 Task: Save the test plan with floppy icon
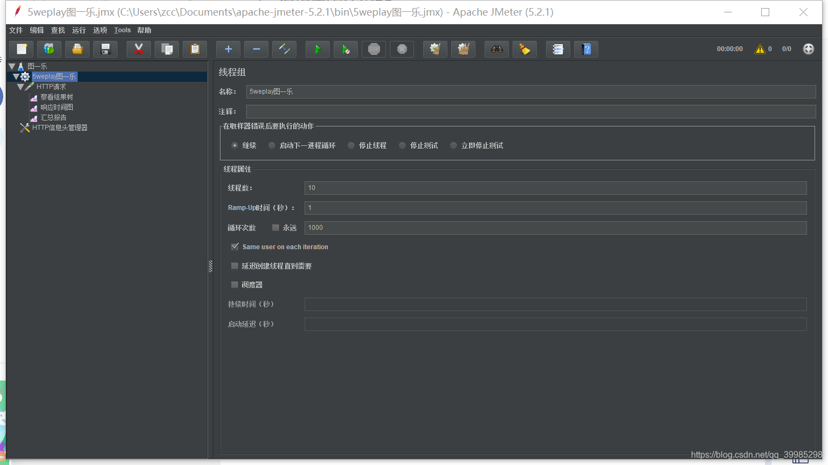pos(106,49)
